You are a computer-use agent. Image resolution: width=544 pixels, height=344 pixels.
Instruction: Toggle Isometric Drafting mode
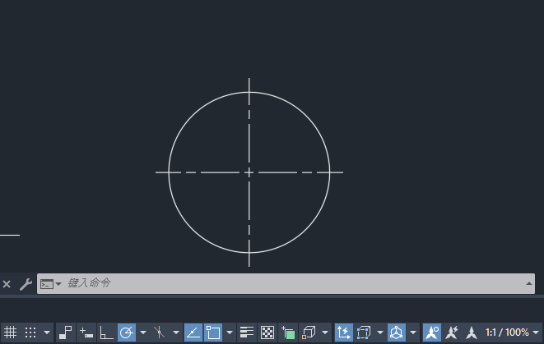pos(159,333)
